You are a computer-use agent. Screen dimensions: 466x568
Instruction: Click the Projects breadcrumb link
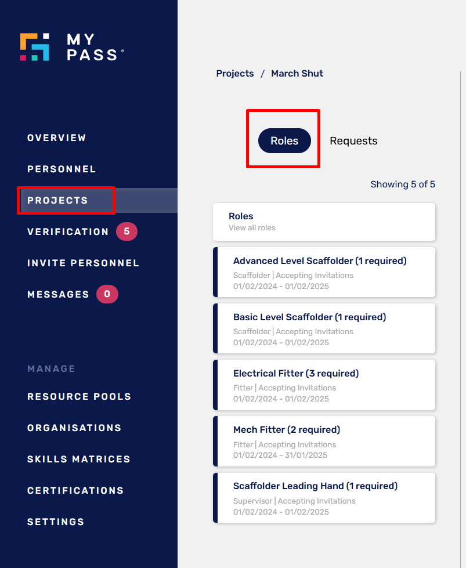click(x=235, y=74)
